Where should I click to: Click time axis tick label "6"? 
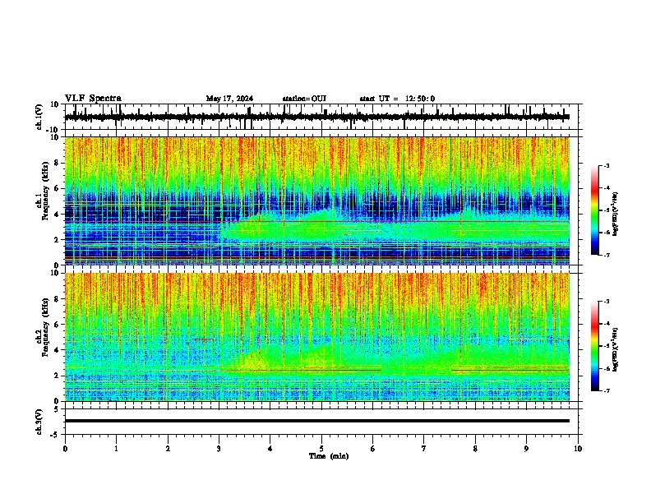point(373,449)
